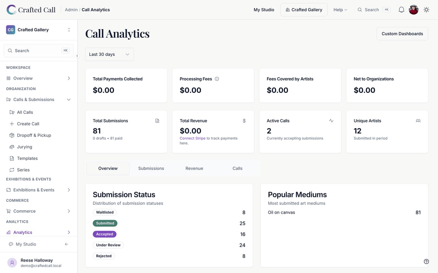438x273 pixels.
Task: Click the Waitlisted status badge
Action: pyautogui.click(x=105, y=212)
